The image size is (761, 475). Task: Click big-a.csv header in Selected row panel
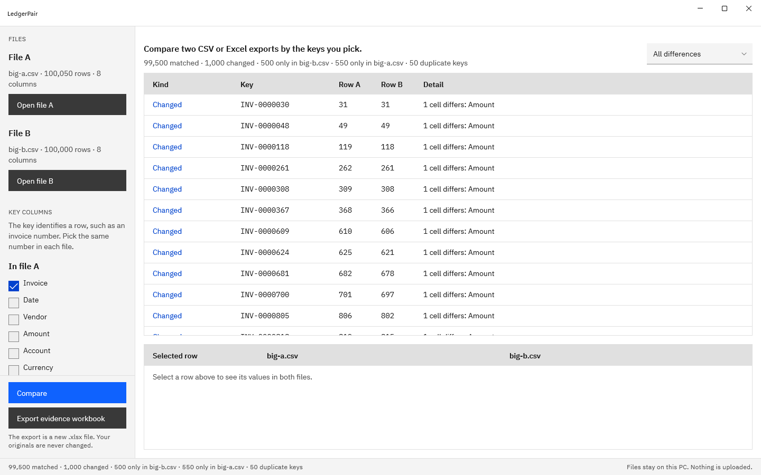pos(282,356)
